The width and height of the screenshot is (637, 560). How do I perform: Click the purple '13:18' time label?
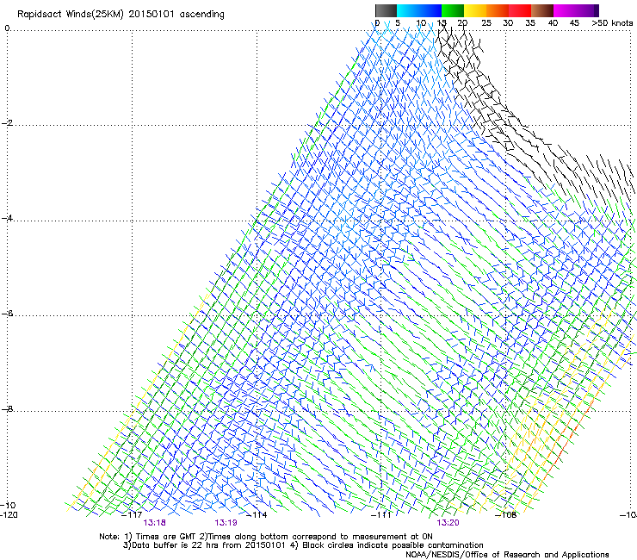tap(154, 523)
